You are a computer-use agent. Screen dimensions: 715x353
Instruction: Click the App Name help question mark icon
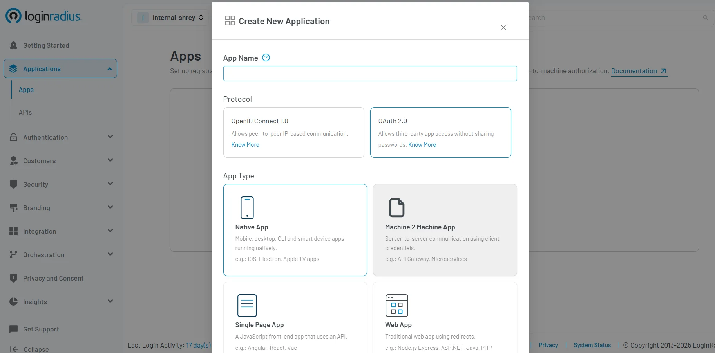266,58
